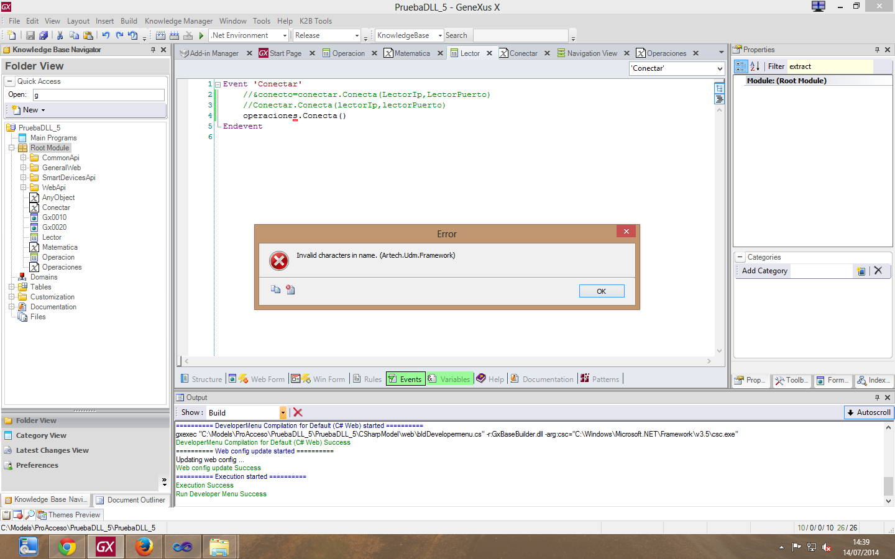
Task: Switch to the Variables tab
Action: coord(449,379)
